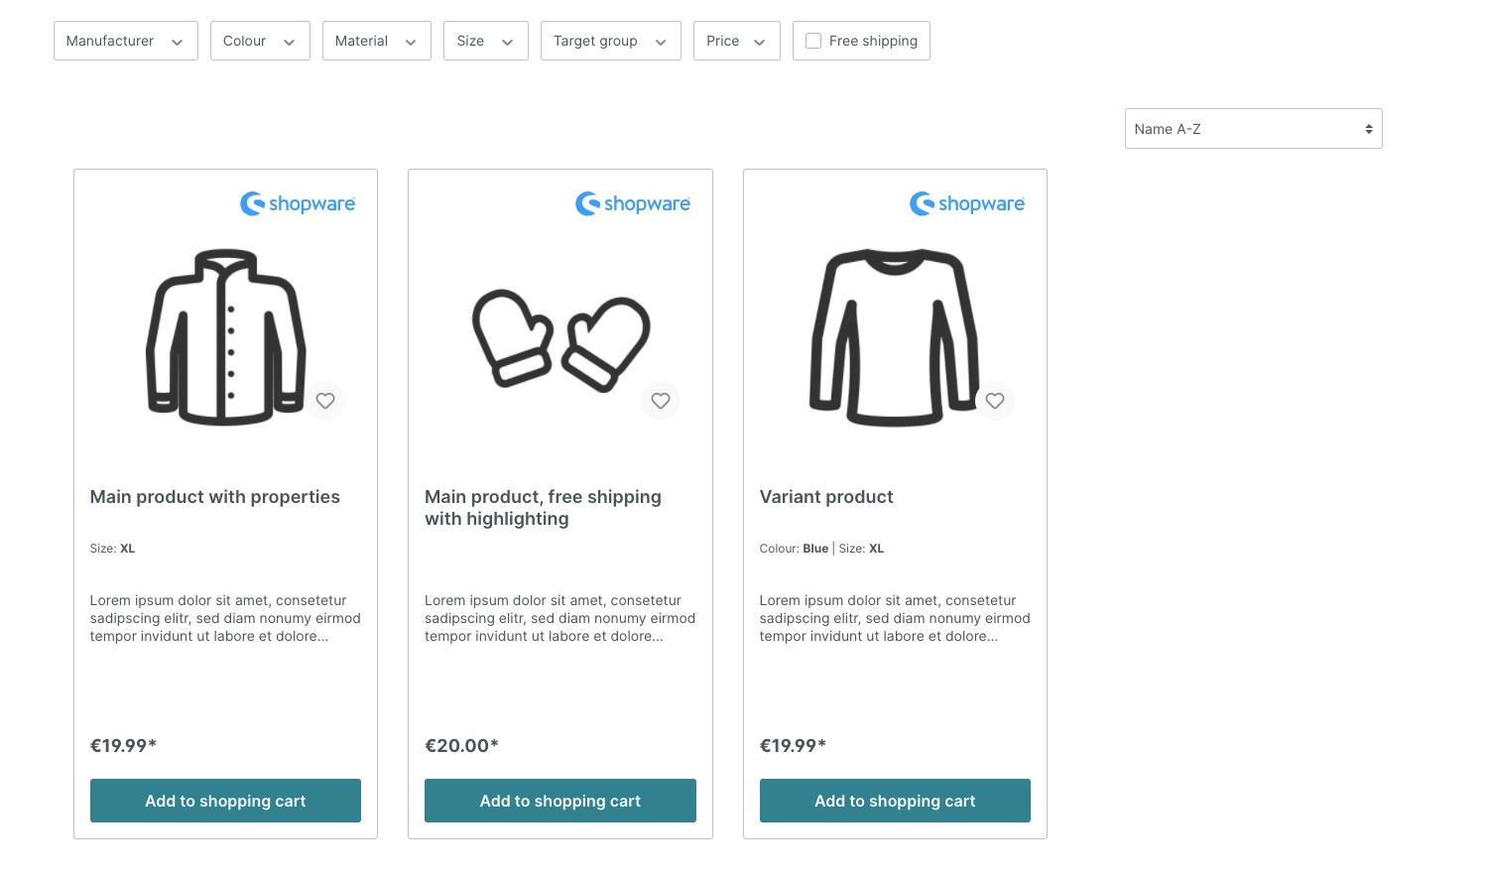
Task: Click shopware logo on mittens product card
Action: coord(633,203)
